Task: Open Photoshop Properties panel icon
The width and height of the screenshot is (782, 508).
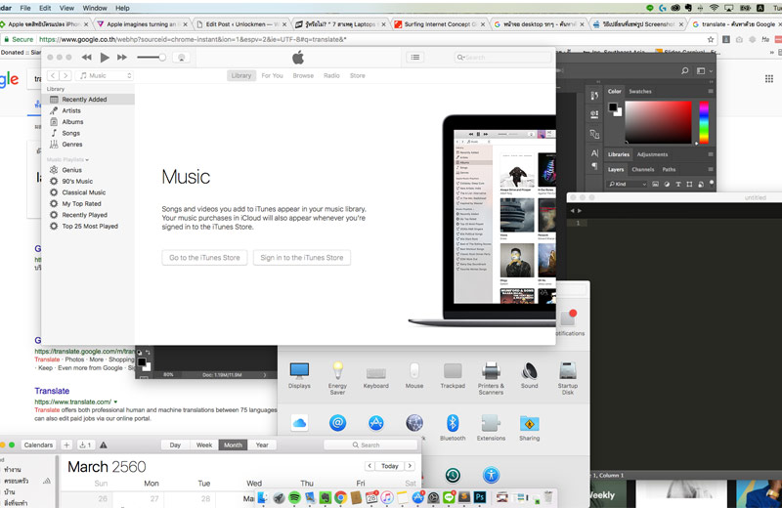Action: pos(594,114)
